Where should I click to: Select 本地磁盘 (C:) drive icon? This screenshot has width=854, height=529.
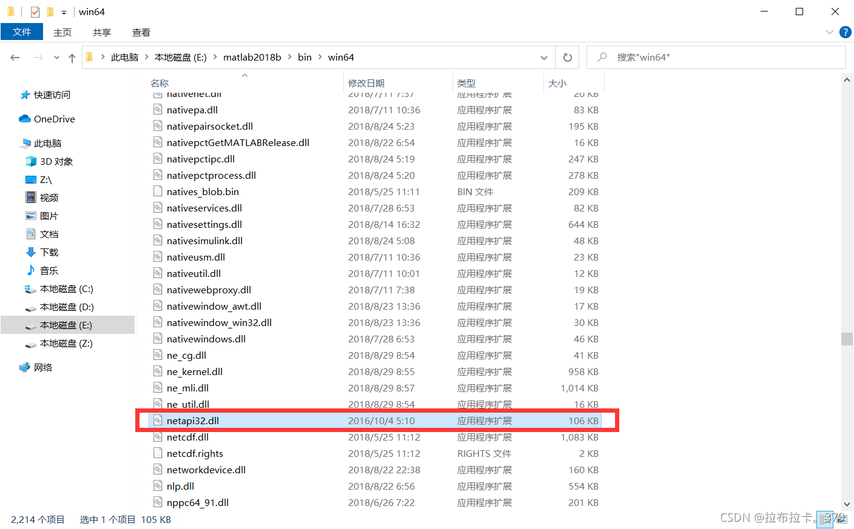[31, 289]
